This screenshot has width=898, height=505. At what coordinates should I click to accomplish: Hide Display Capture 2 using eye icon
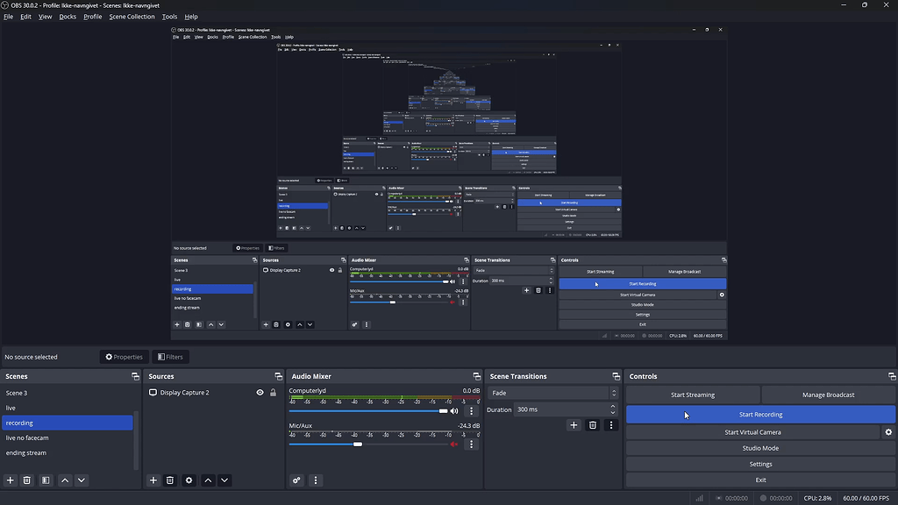(260, 393)
